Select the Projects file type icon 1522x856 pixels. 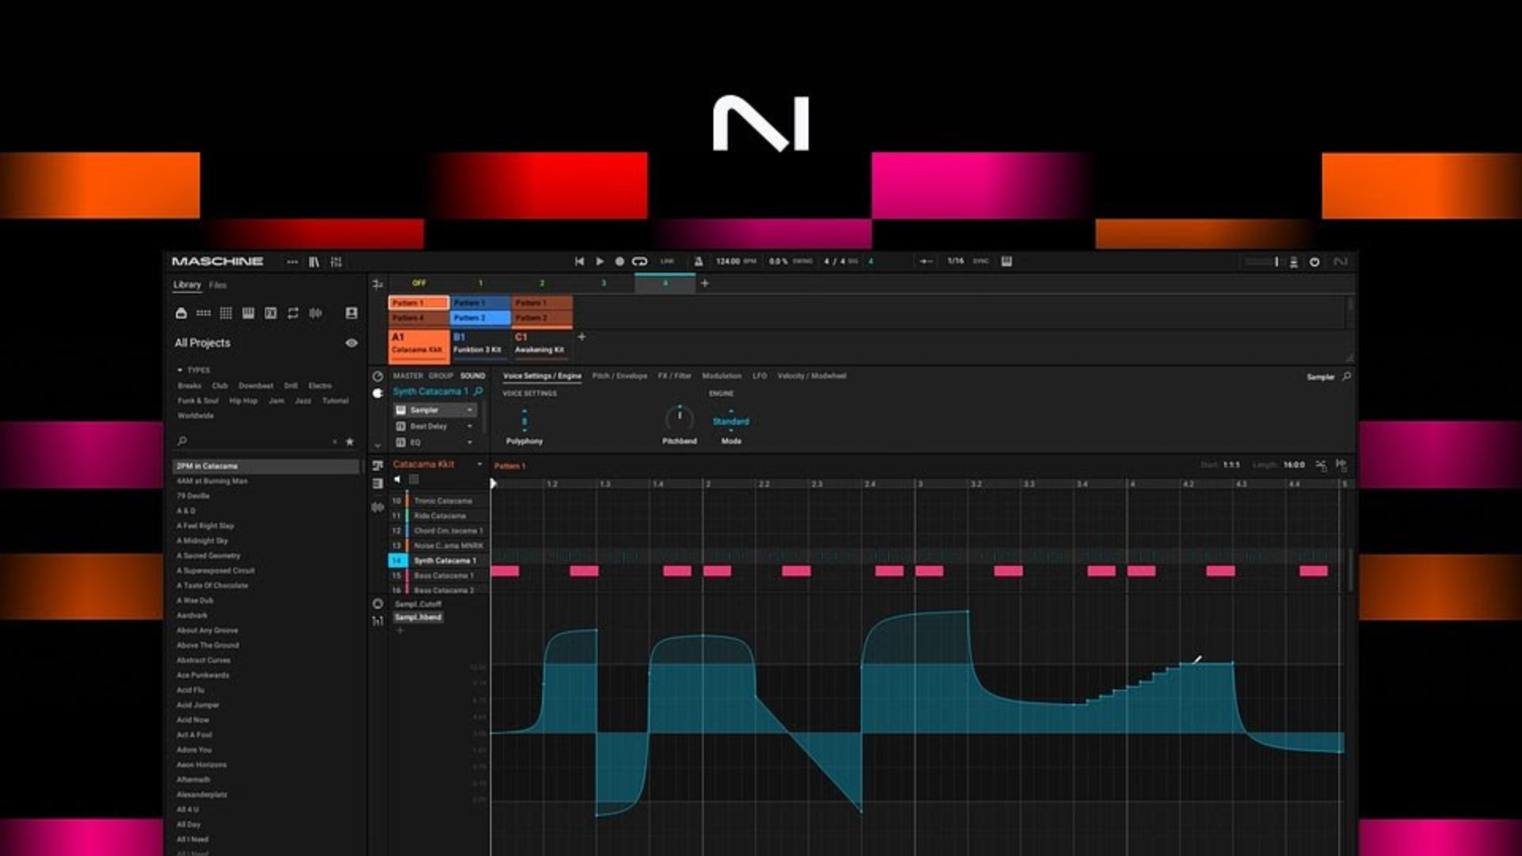click(181, 313)
